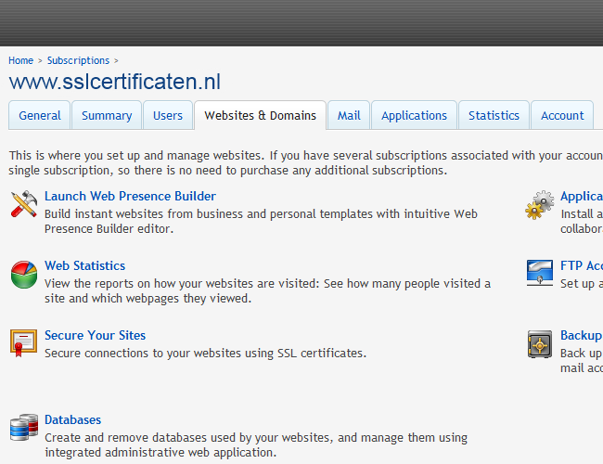Open the Secure Your Sites link
Viewport: 603px width, 464px height.
95,336
